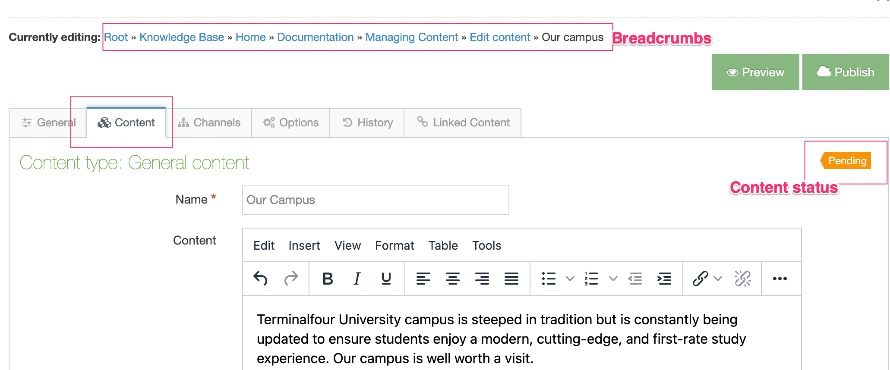
Task: Click the Publish button
Action: 846,72
